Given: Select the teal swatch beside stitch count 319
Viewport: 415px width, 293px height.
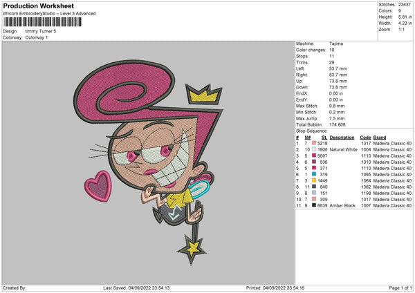Looking at the screenshot, I should coord(314,174).
